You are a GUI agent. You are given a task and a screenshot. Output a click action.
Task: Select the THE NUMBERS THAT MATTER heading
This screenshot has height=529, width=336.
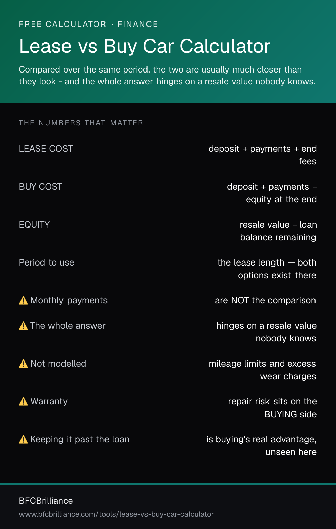click(81, 123)
